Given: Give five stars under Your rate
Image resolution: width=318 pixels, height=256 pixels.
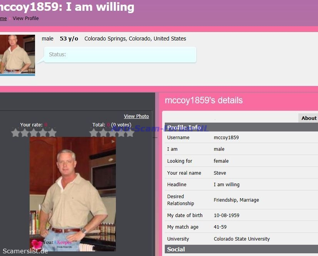Looking at the screenshot, I should pyautogui.click(x=52, y=133).
